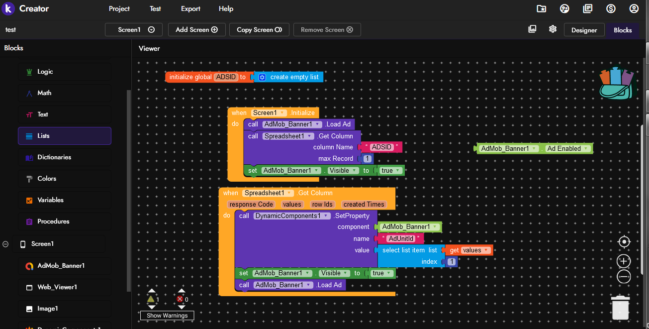Open the project settings gear icon
Image resolution: width=649 pixels, height=329 pixels.
coord(553,29)
